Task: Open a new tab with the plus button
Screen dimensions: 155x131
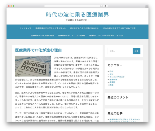Action: 147,7
